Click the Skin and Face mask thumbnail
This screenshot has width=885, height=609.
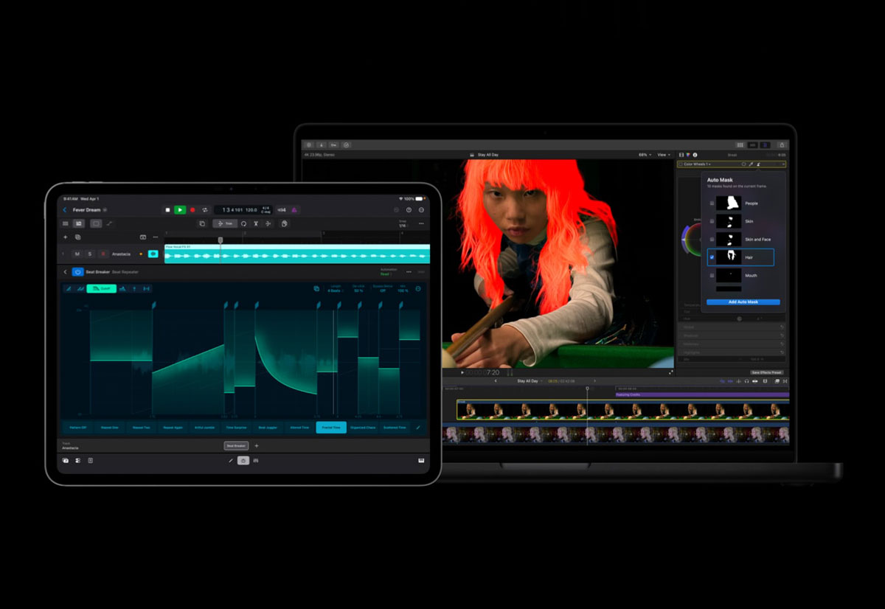[729, 239]
